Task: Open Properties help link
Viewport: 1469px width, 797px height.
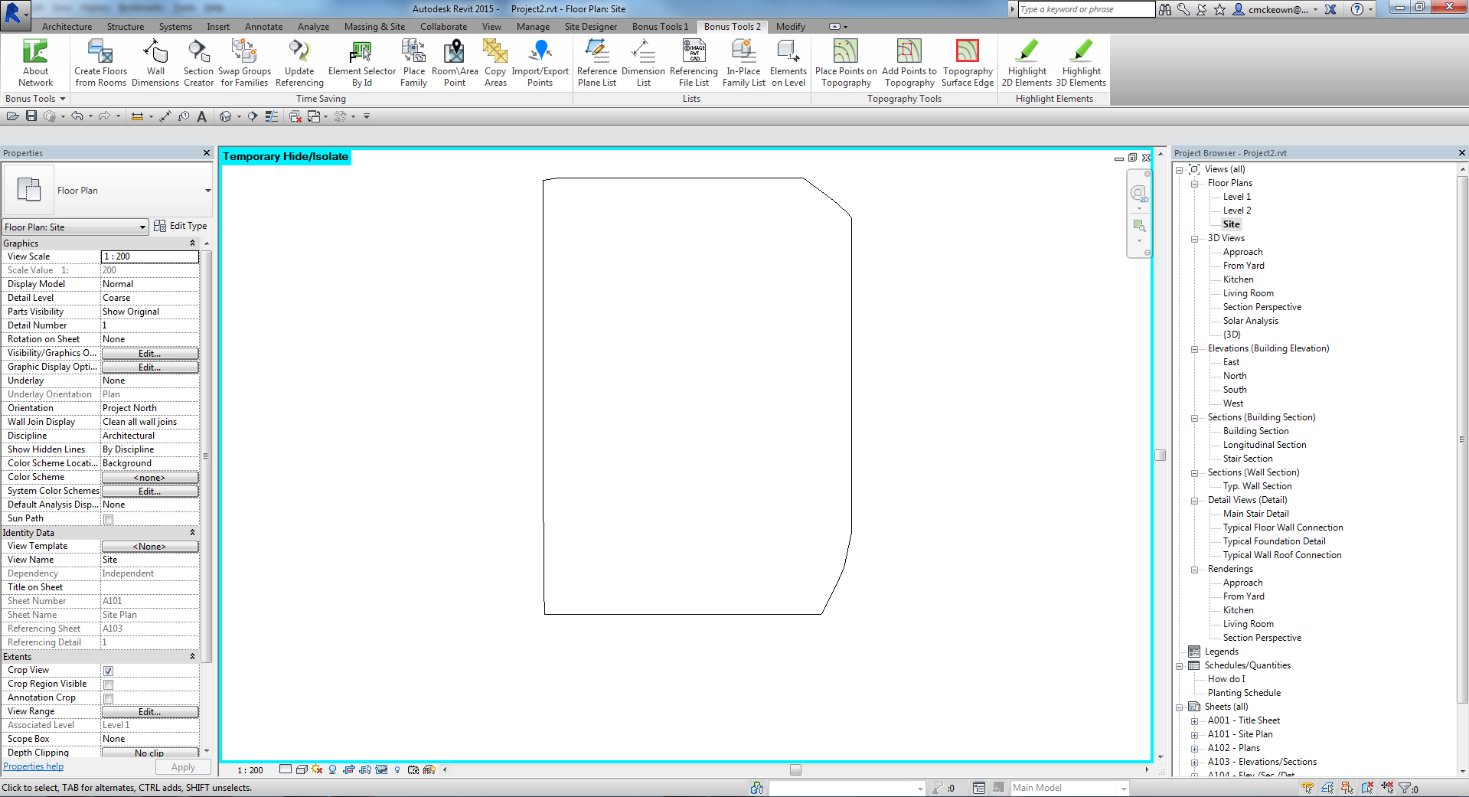Action: pos(33,766)
